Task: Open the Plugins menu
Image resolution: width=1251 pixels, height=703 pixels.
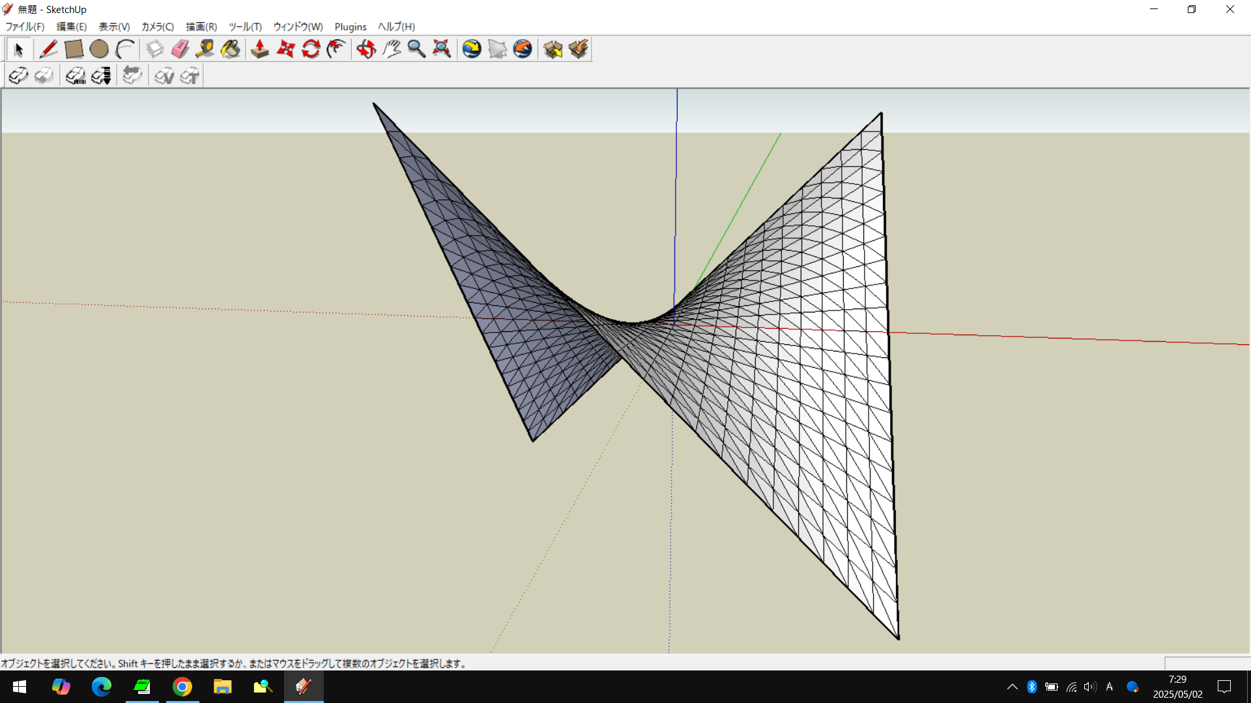Action: (x=350, y=27)
